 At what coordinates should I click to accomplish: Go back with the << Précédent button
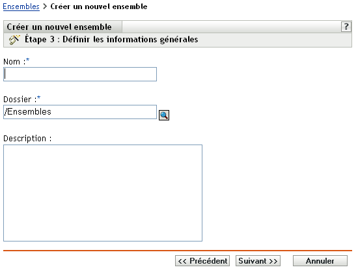(x=202, y=261)
